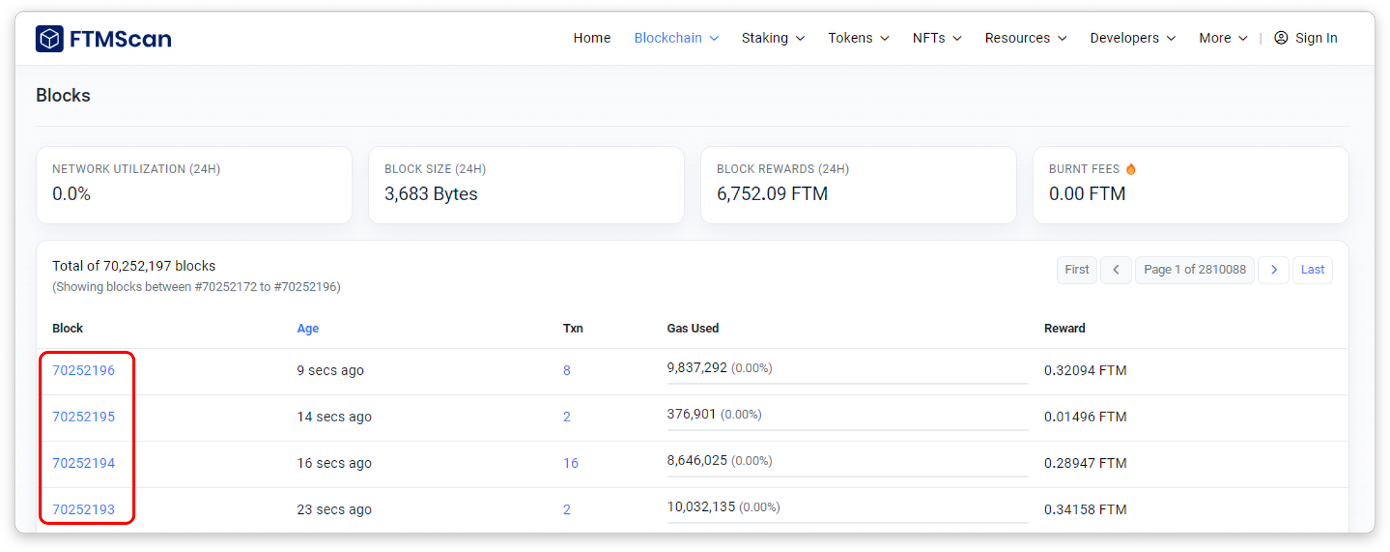Click the Sign In user icon
The width and height of the screenshot is (1390, 552).
point(1281,38)
